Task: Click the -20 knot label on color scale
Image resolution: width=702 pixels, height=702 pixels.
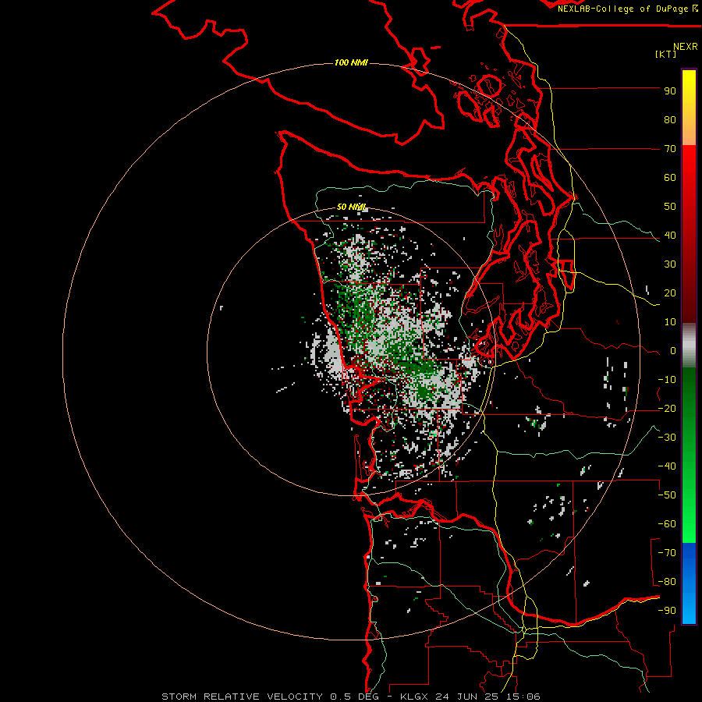Action: 667,408
